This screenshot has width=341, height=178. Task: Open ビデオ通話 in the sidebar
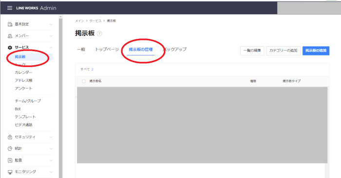click(x=23, y=125)
